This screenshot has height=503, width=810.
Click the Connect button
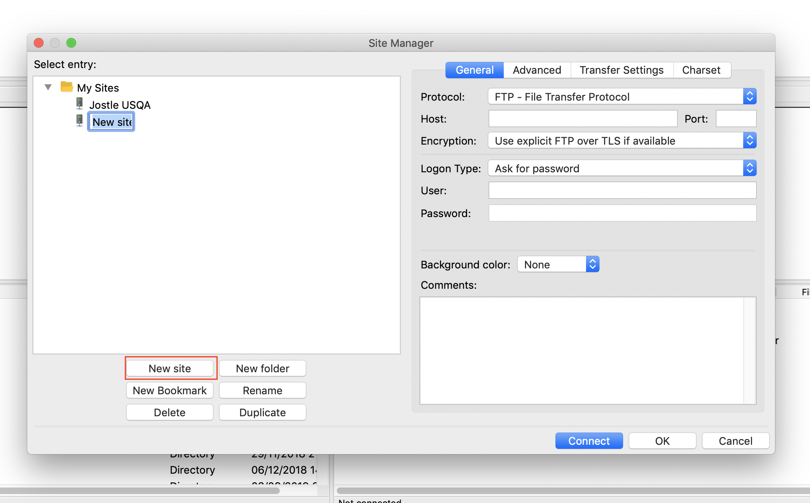coord(589,441)
